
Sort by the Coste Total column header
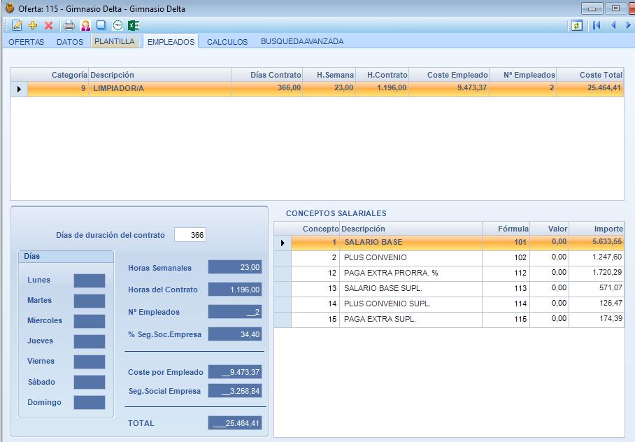[590, 75]
